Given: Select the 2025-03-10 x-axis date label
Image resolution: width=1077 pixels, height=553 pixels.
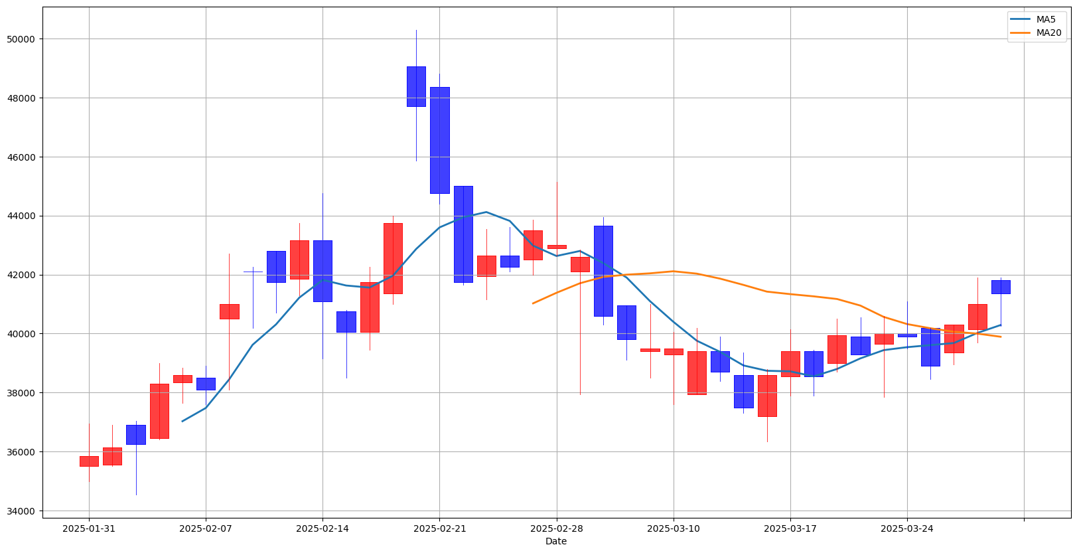Looking at the screenshot, I should pyautogui.click(x=674, y=529).
